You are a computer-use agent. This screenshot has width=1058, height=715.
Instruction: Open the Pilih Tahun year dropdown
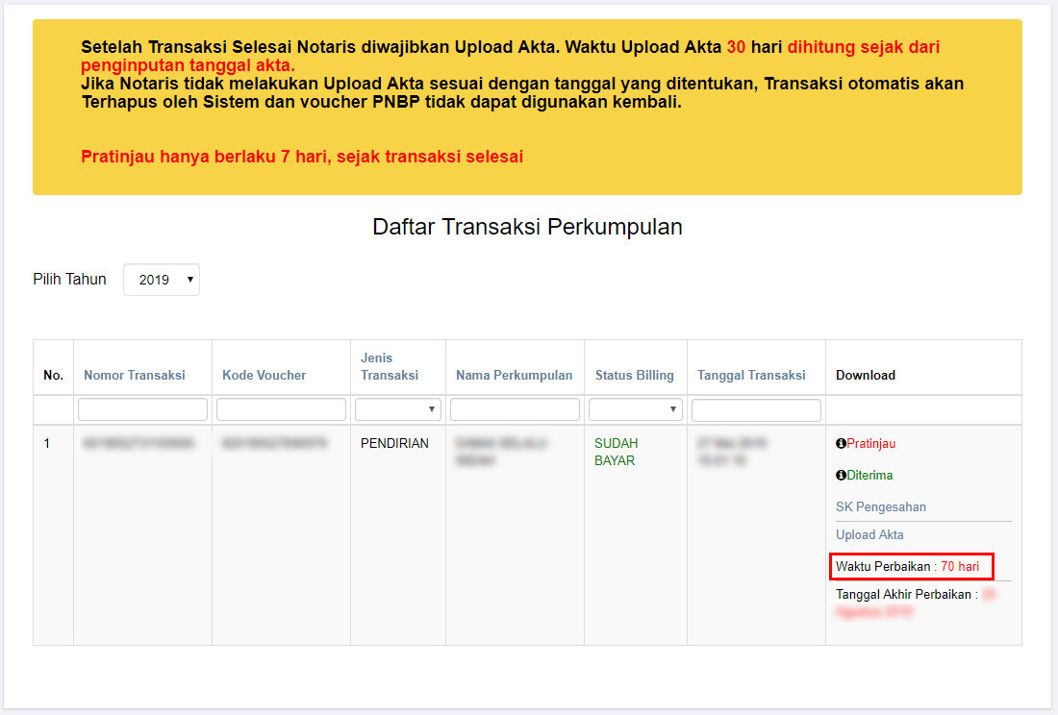(162, 280)
